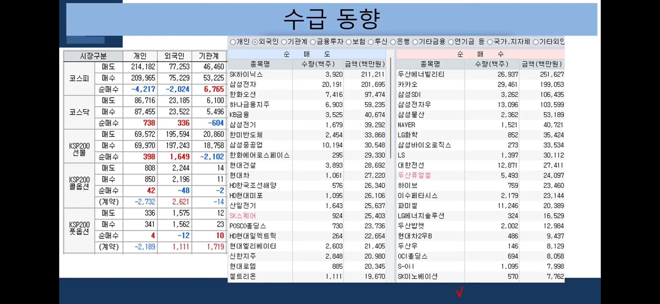Click NAVER in the 순매수 list

(x=406, y=125)
